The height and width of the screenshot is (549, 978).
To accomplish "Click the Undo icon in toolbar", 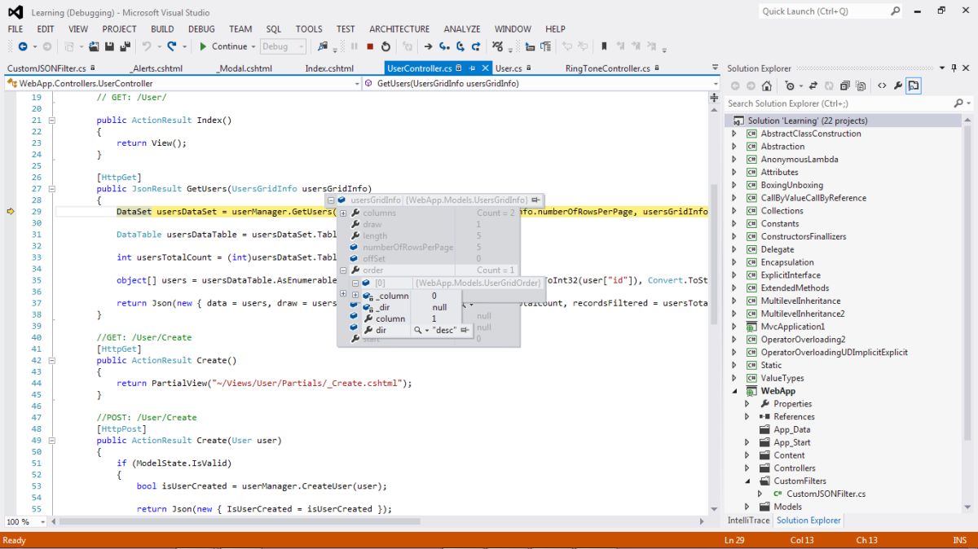I will click(147, 47).
